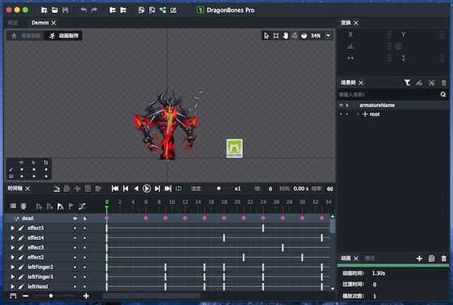The image size is (453, 305).
Task: Toggle the selectable dot for the effect3 row
Action: point(85,247)
